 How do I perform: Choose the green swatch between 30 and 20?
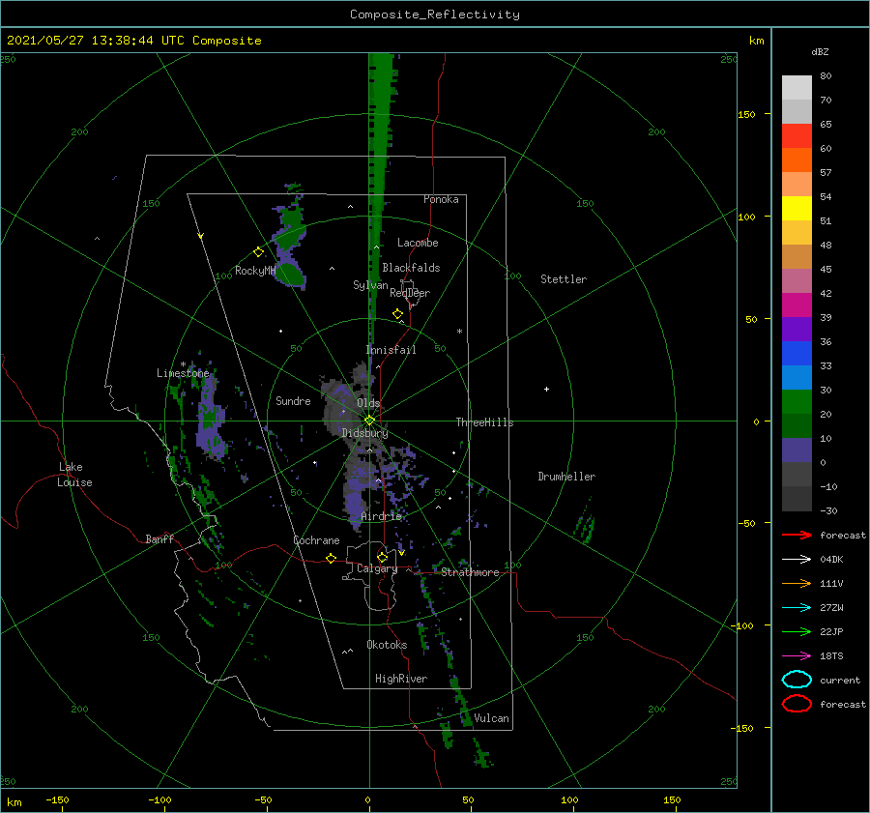coord(797,402)
